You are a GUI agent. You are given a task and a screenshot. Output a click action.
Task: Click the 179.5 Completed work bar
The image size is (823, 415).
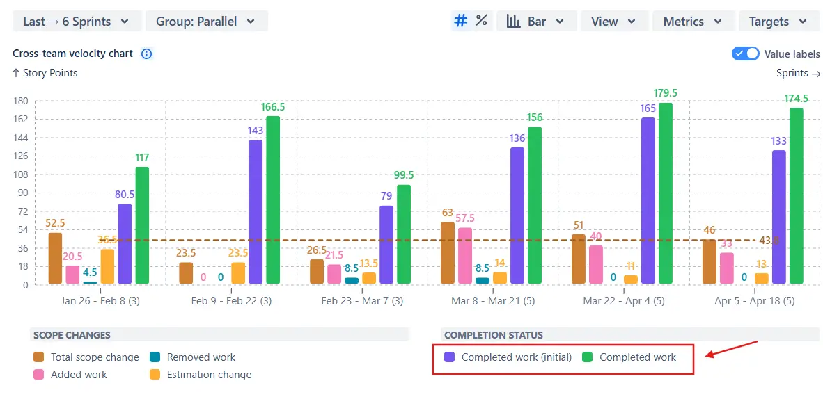pyautogui.click(x=666, y=195)
